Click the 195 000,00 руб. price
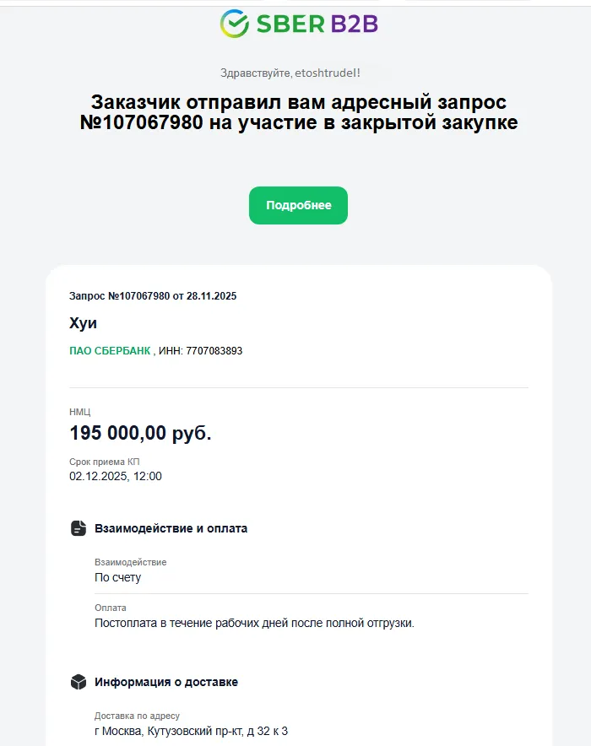The image size is (591, 746). [140, 434]
